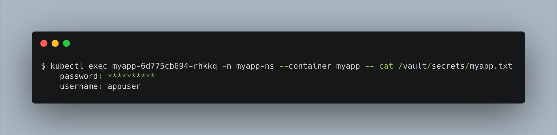
Task: Click the kubectl command word
Action: click(x=67, y=66)
